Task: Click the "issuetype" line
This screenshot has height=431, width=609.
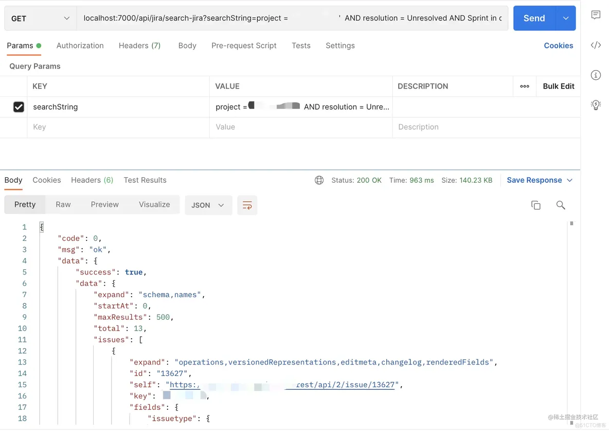Action: tap(178, 419)
